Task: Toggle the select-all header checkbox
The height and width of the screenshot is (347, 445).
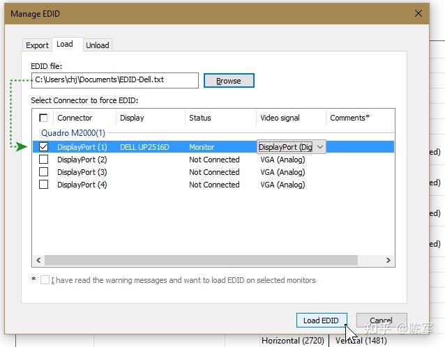Action: [x=44, y=118]
